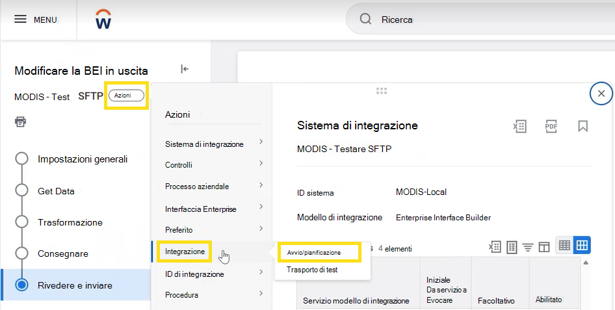Click chevron next to Procedura
615x310 pixels.
pyautogui.click(x=261, y=293)
